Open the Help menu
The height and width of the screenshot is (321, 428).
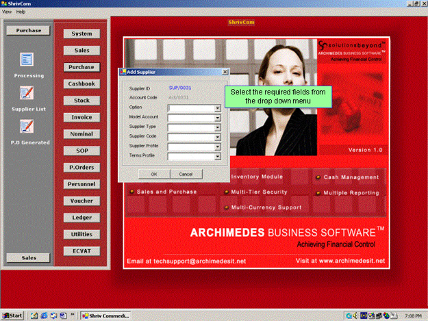21,12
